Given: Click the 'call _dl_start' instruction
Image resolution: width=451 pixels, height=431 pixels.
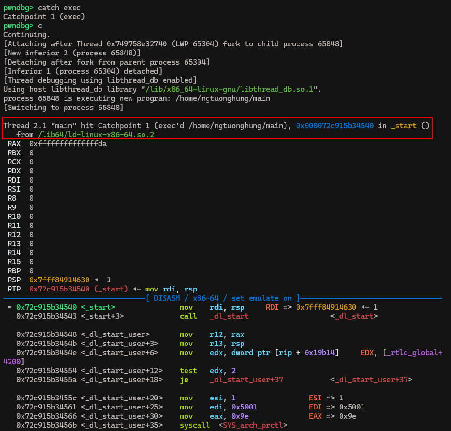Looking at the screenshot, I should [214, 316].
